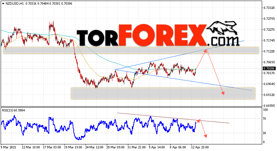Click the 0.72795 price scale value
Viewport: 277px width, 151px height.
click(x=269, y=19)
